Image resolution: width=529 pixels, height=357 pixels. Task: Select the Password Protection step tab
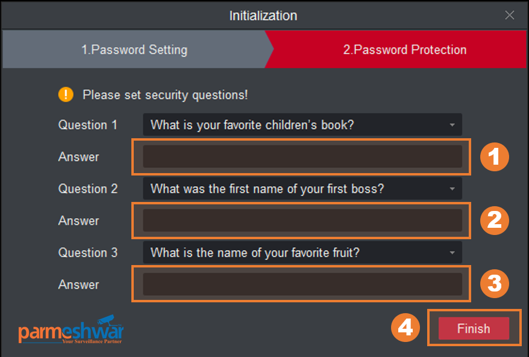(x=404, y=50)
